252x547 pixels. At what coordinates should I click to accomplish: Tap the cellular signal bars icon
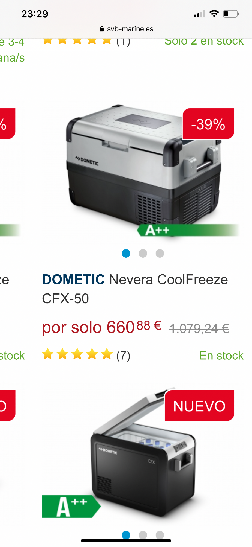[x=200, y=14]
